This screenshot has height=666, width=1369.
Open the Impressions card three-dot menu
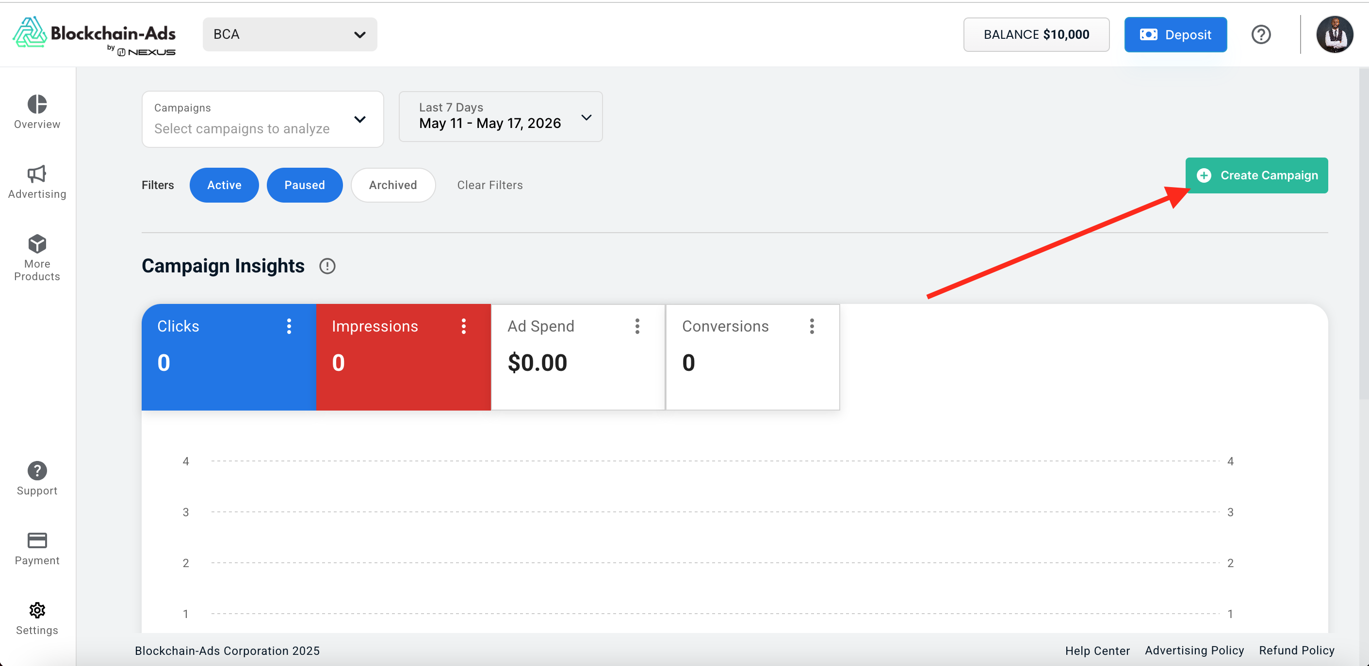pyautogui.click(x=463, y=326)
